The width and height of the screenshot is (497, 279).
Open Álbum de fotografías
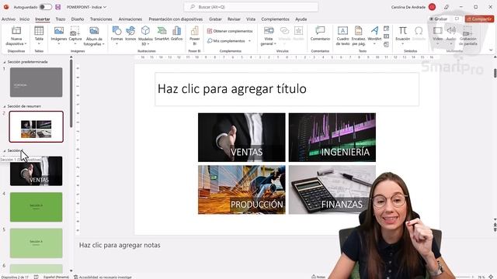tap(94, 36)
